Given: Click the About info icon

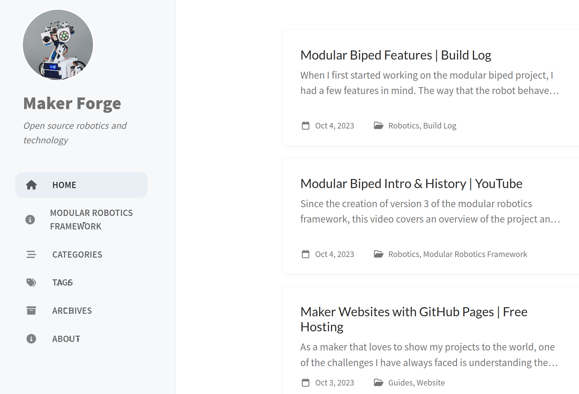Looking at the screenshot, I should tap(31, 339).
